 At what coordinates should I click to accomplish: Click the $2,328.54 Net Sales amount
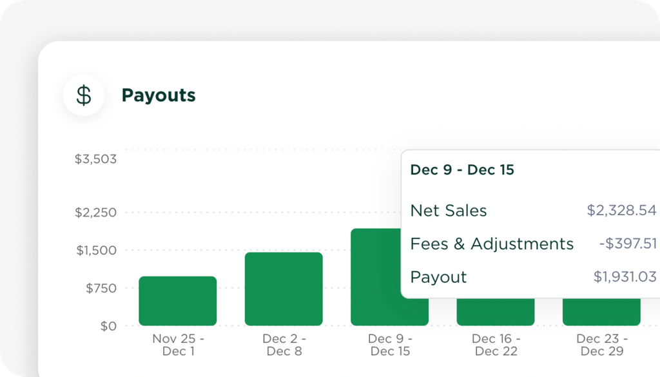(621, 211)
